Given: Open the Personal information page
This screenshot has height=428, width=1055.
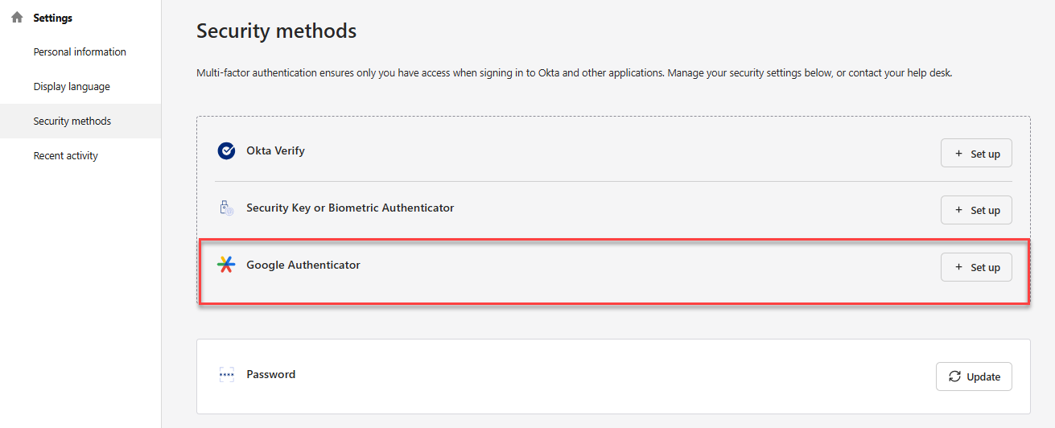Looking at the screenshot, I should (80, 52).
